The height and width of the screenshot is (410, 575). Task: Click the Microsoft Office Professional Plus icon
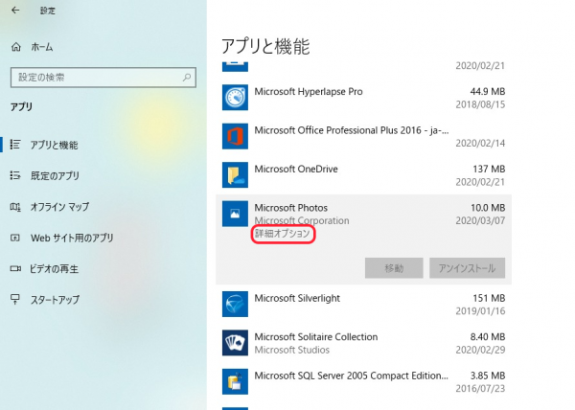(235, 136)
